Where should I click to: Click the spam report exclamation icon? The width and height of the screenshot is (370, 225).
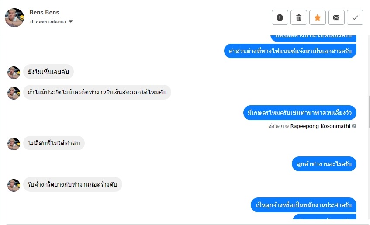point(280,17)
